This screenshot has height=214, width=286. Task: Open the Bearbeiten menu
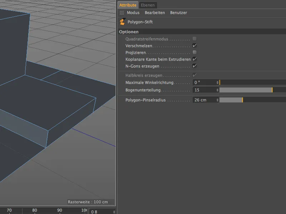[x=154, y=12]
